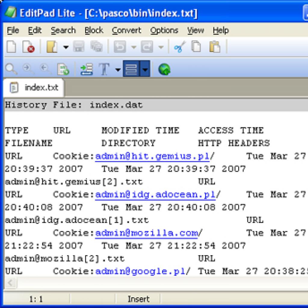Click the New file icon
308x308 pixels.
coord(11,47)
